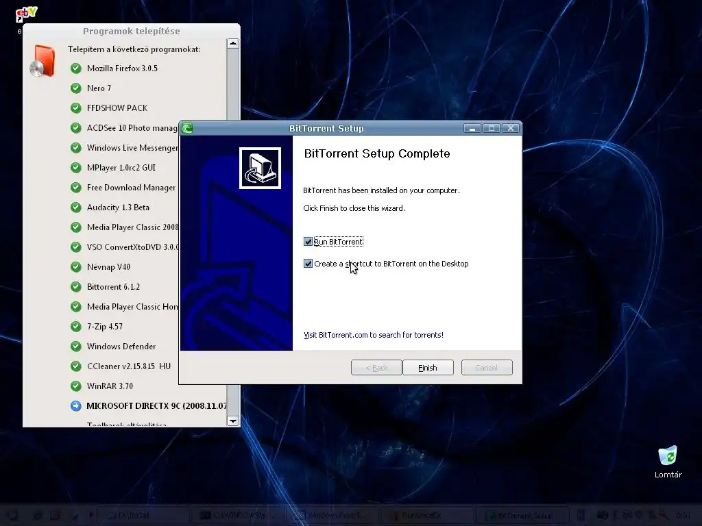Click the greyed-out Back button
This screenshot has height=526, width=702.
pos(376,368)
